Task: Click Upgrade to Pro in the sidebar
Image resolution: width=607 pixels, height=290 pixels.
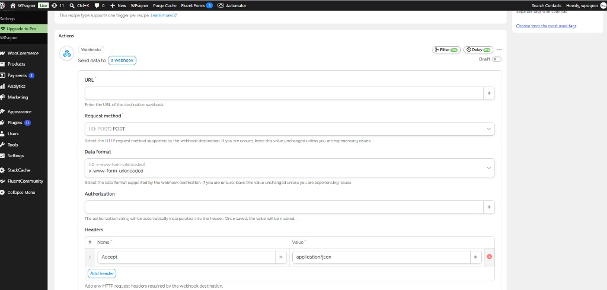Action: point(21,28)
